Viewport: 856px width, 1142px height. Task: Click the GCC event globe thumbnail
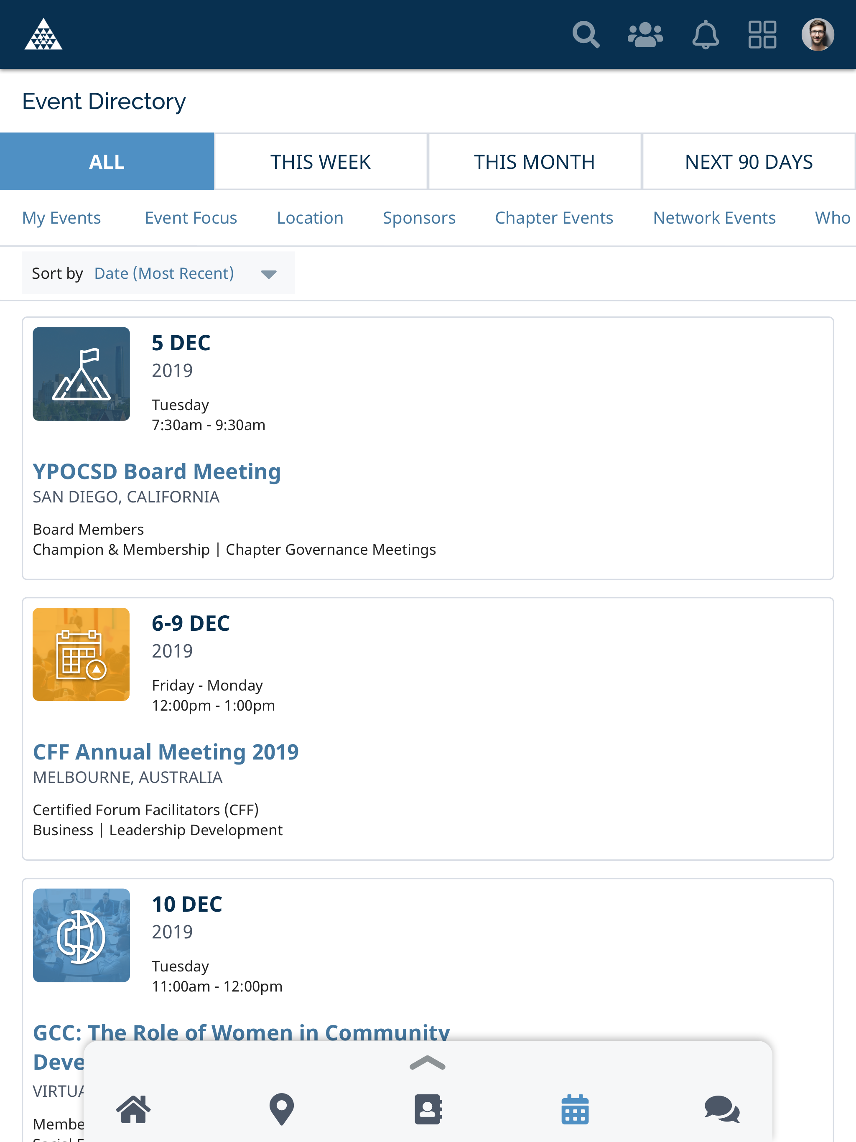coord(82,935)
